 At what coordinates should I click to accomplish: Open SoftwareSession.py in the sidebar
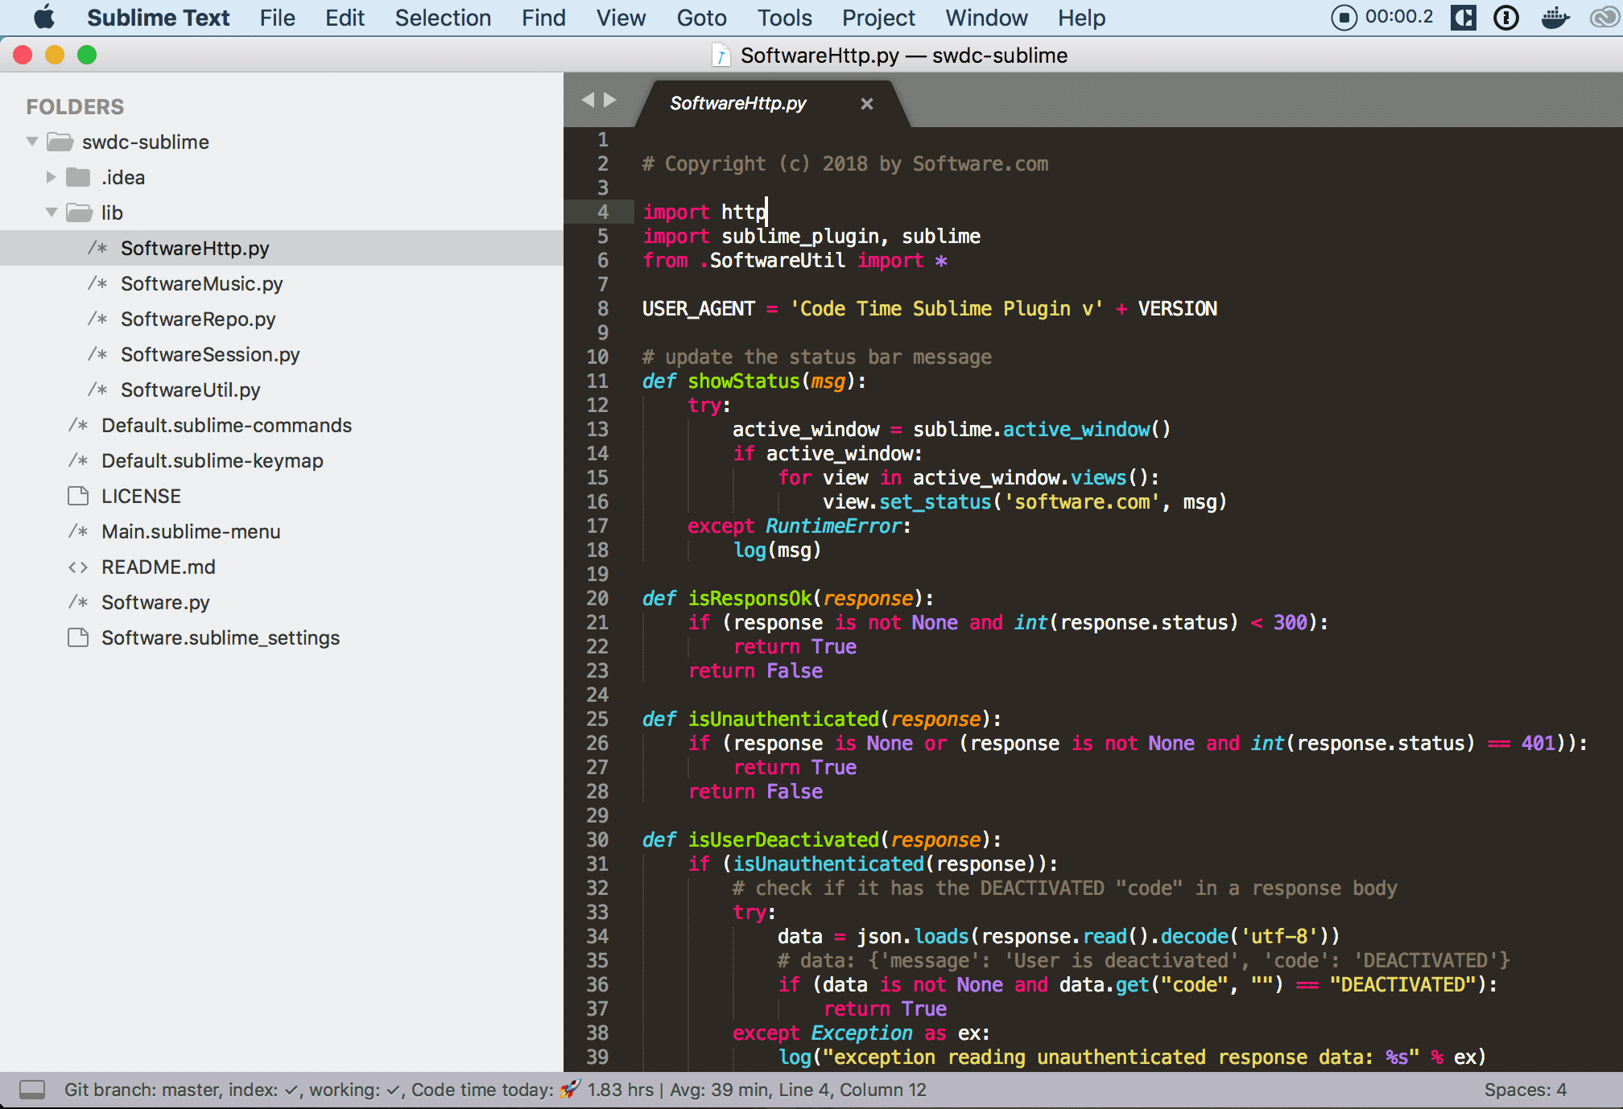tap(209, 355)
